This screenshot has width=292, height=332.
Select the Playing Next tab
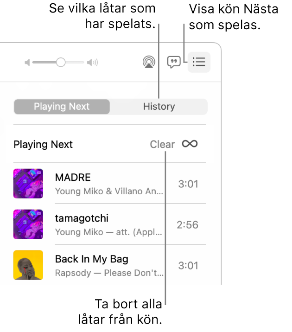pyautogui.click(x=62, y=107)
